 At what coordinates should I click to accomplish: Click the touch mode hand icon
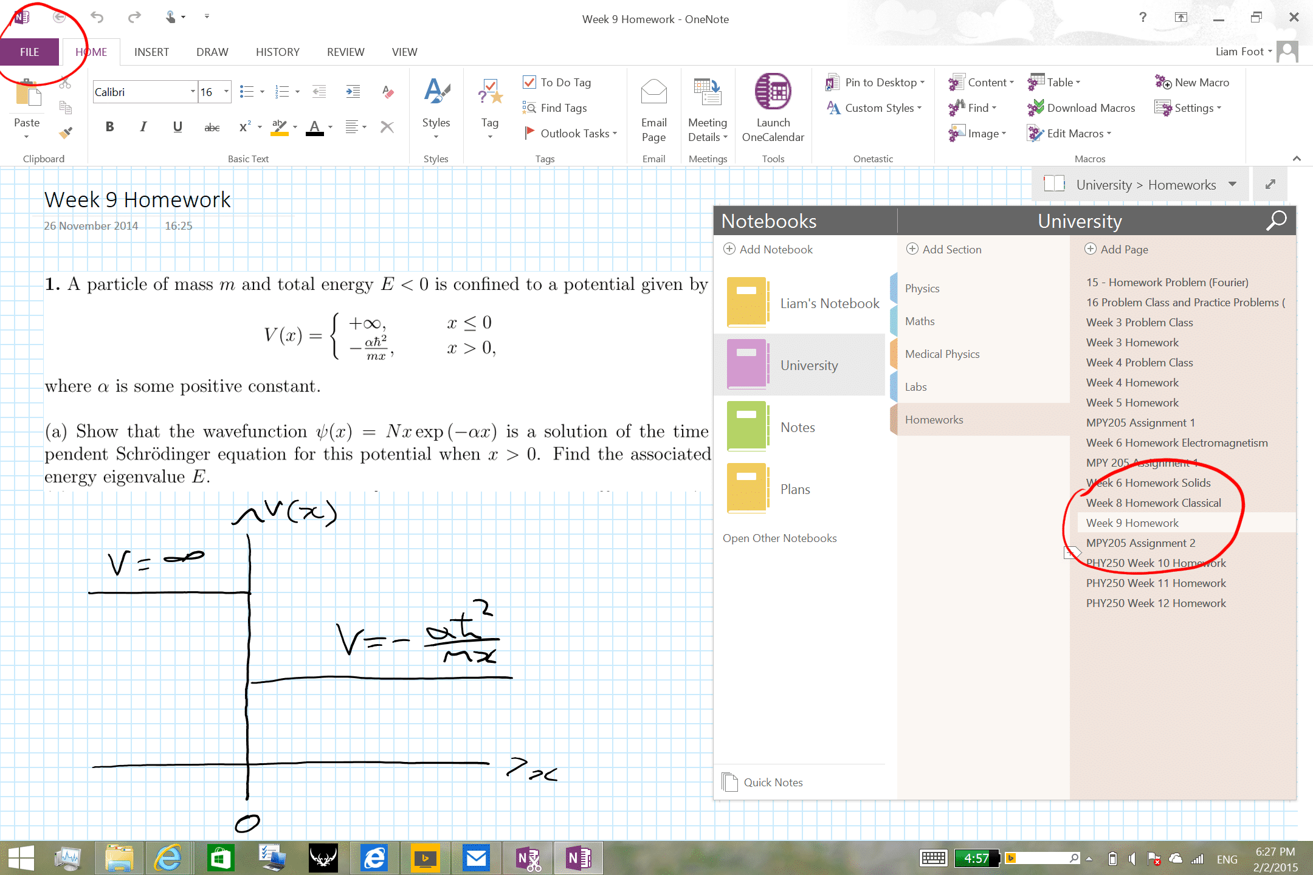tap(171, 17)
